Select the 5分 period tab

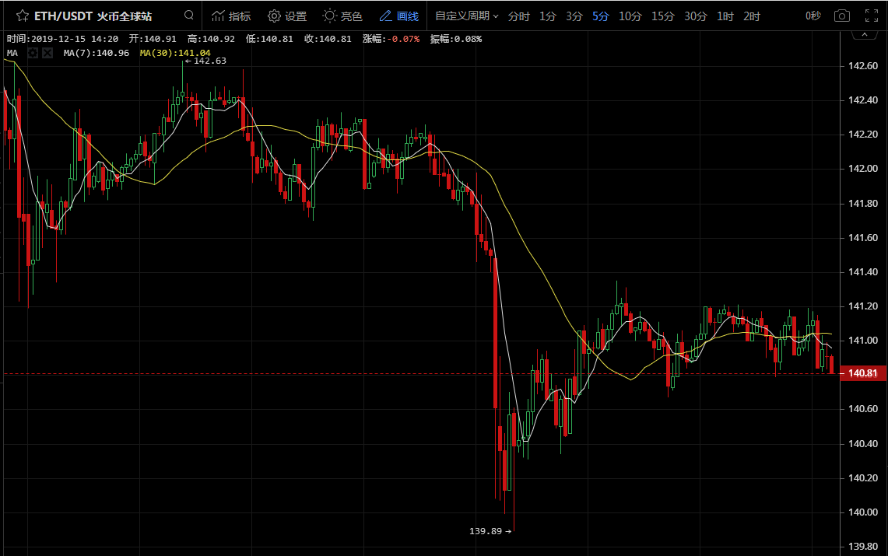(x=600, y=16)
